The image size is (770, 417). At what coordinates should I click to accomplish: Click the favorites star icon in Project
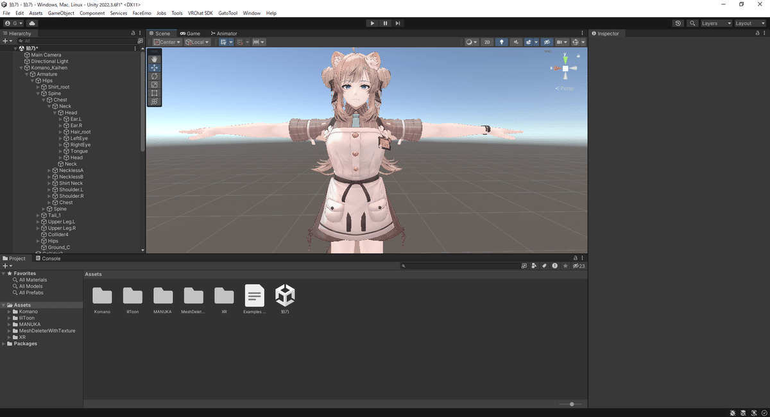565,266
